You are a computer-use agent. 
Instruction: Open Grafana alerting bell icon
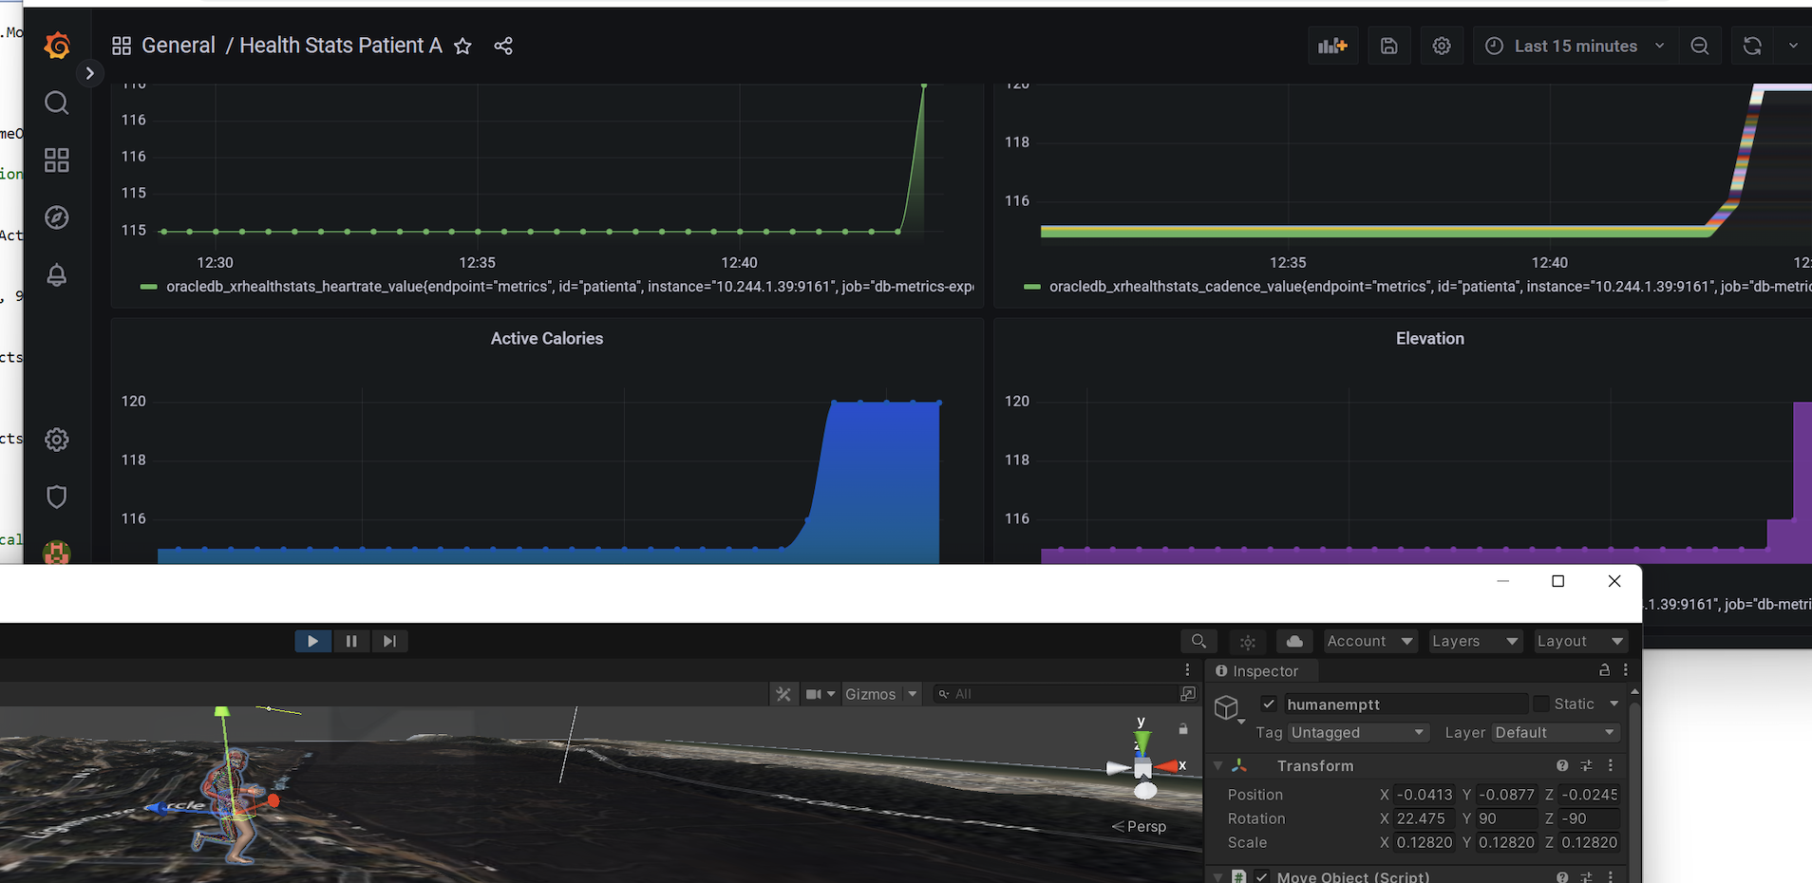point(56,274)
